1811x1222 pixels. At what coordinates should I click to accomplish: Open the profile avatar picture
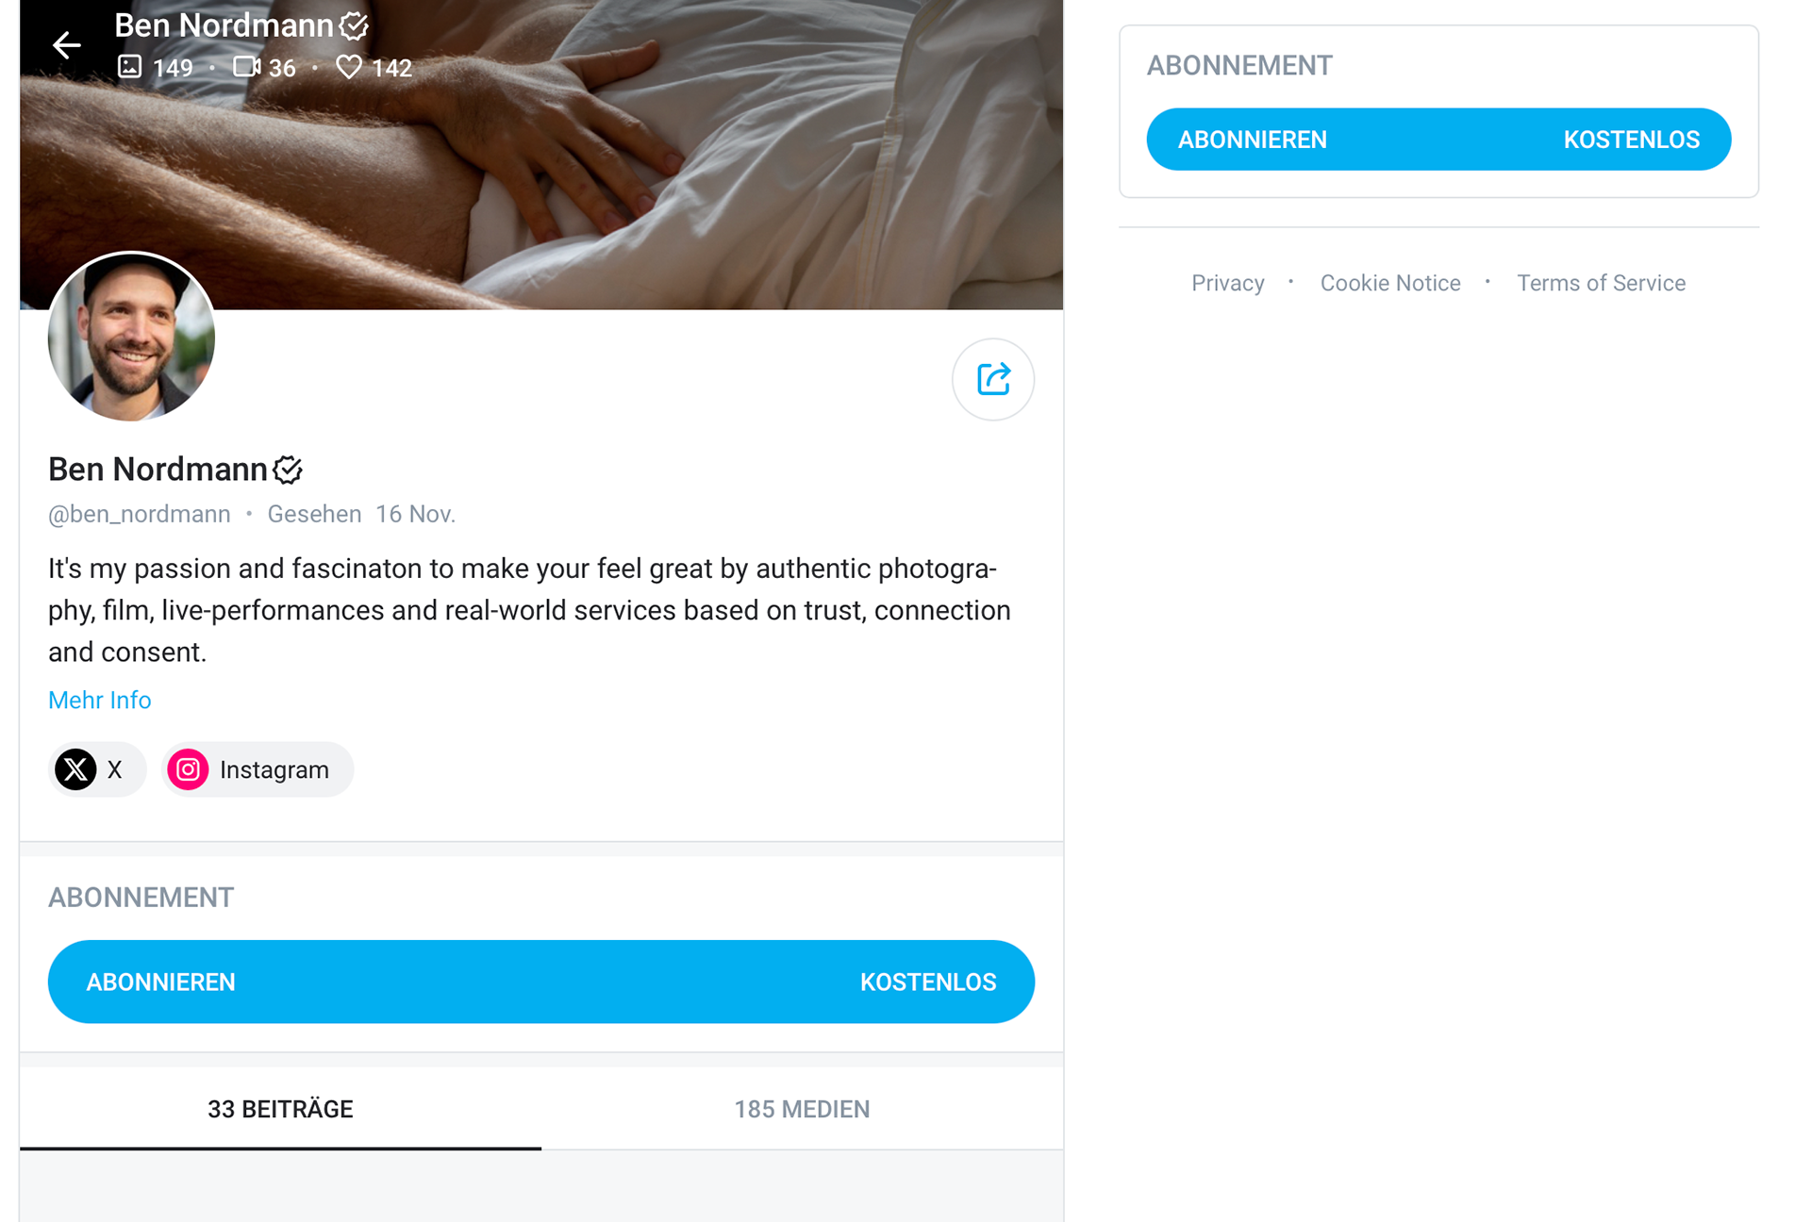point(131,337)
